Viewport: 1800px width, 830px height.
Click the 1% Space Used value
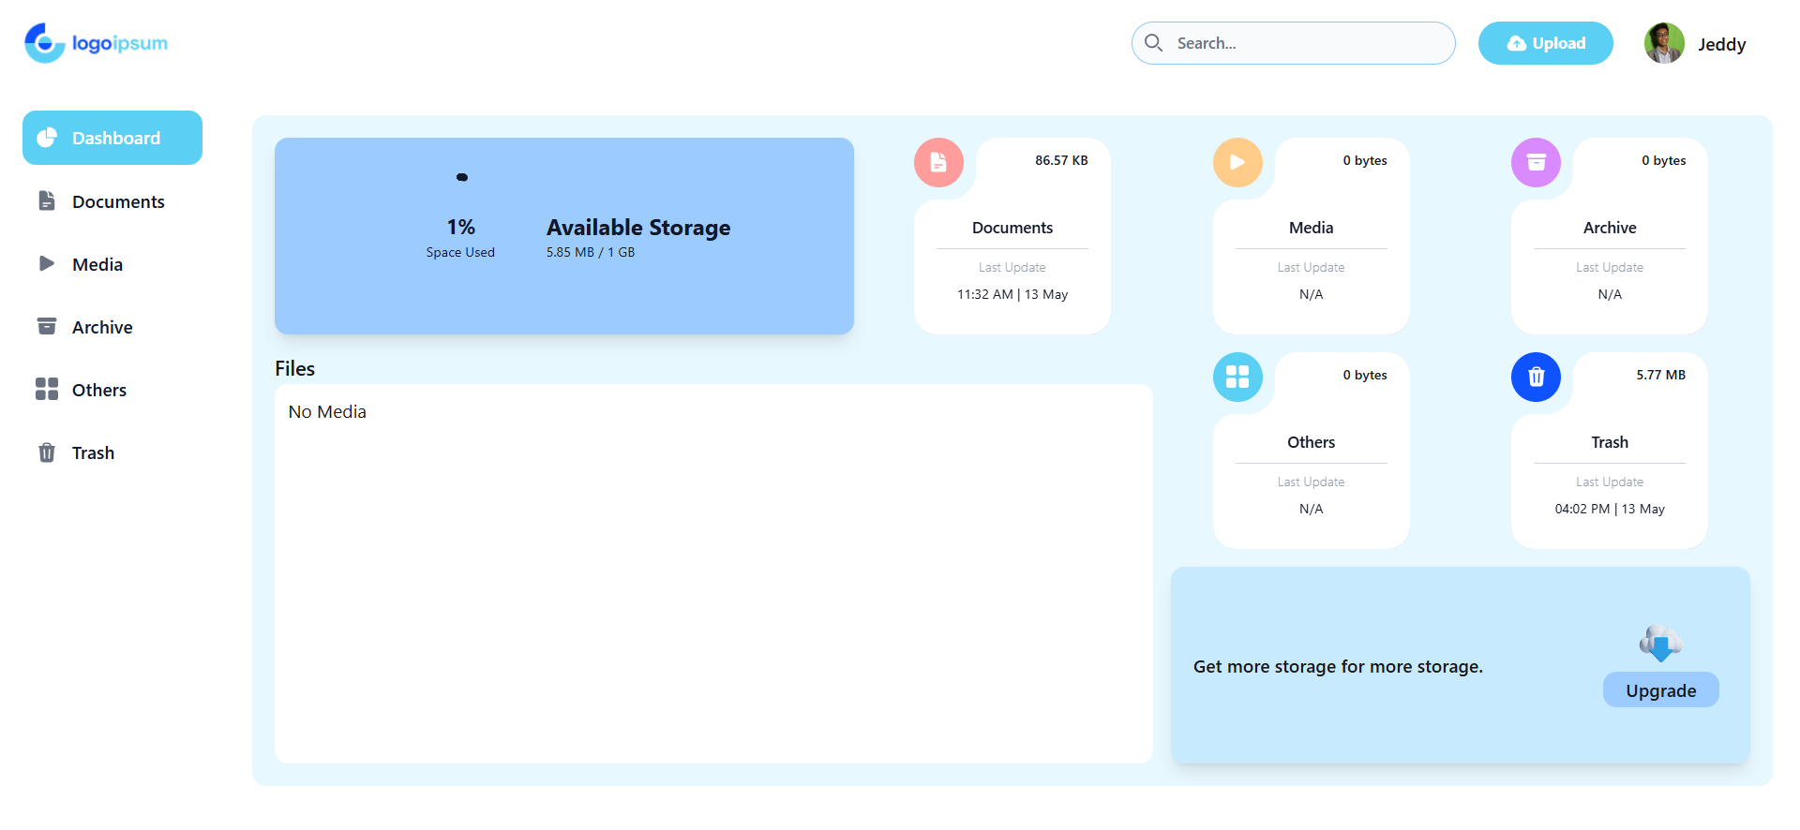tap(460, 228)
